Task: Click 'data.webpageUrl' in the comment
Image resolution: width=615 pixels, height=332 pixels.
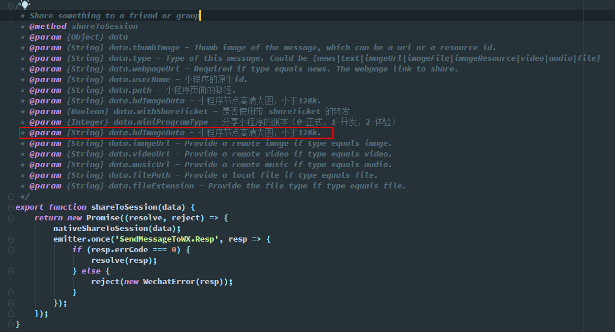Action: click(x=144, y=69)
